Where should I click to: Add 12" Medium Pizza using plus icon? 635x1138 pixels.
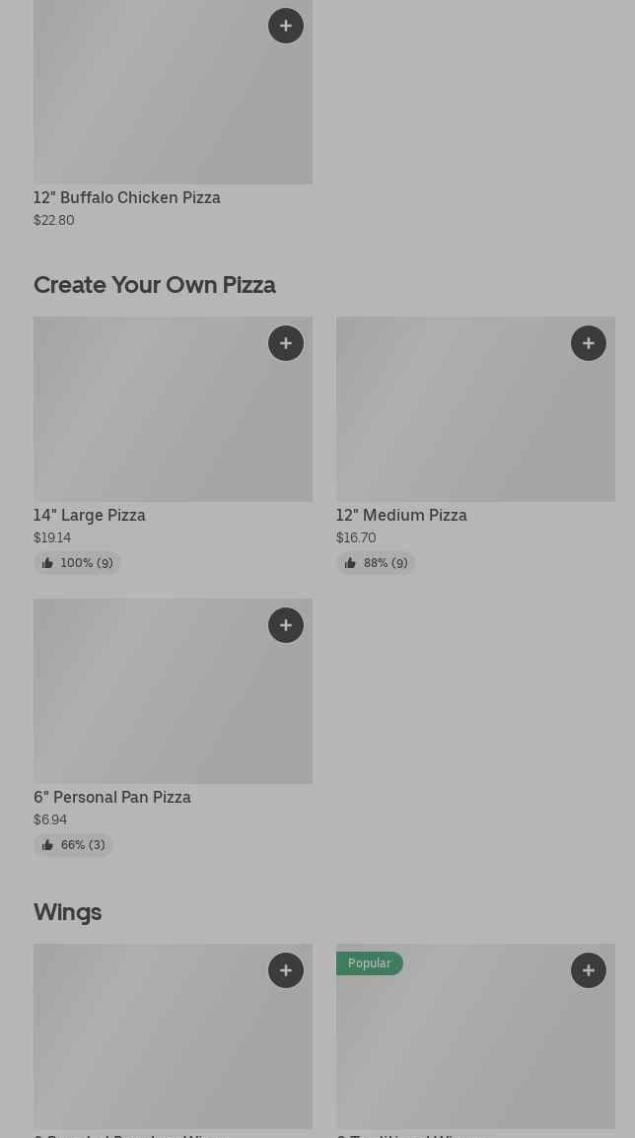pos(589,343)
